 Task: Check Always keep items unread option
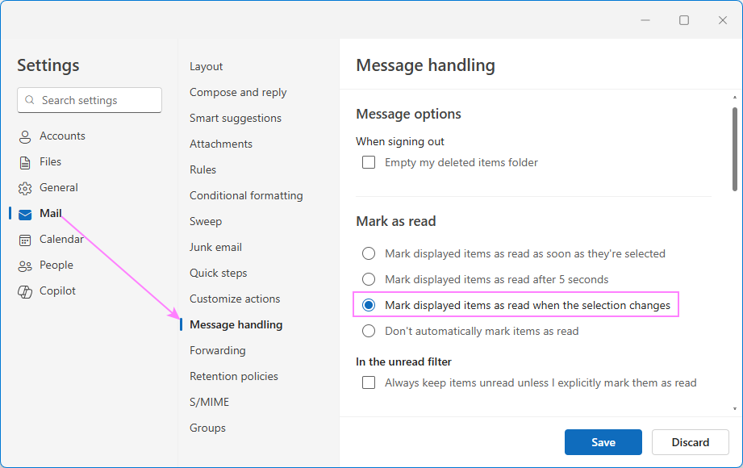[x=369, y=382]
